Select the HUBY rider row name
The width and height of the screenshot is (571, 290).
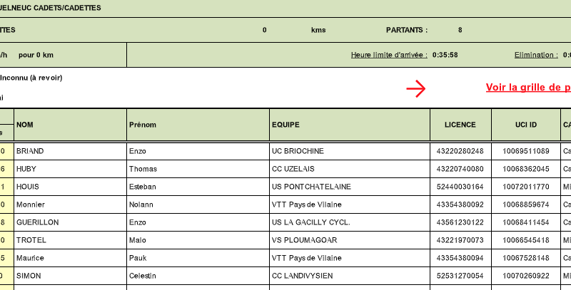pos(26,169)
